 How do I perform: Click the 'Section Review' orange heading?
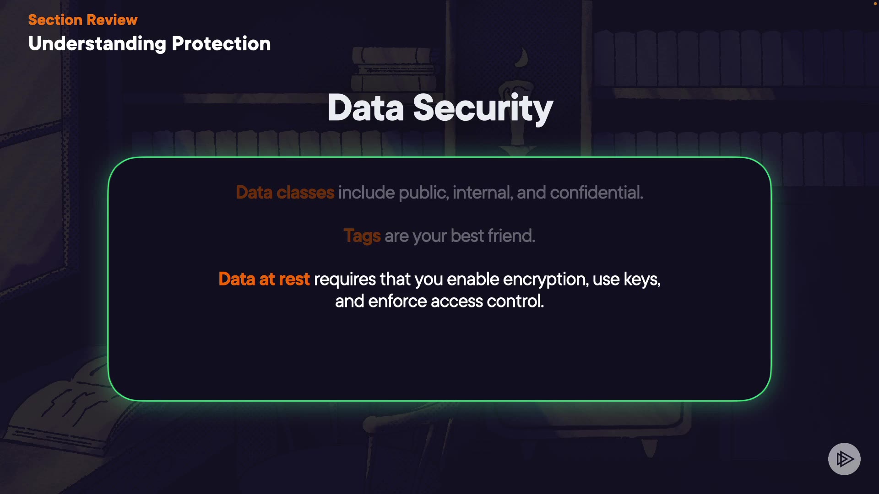pos(83,20)
